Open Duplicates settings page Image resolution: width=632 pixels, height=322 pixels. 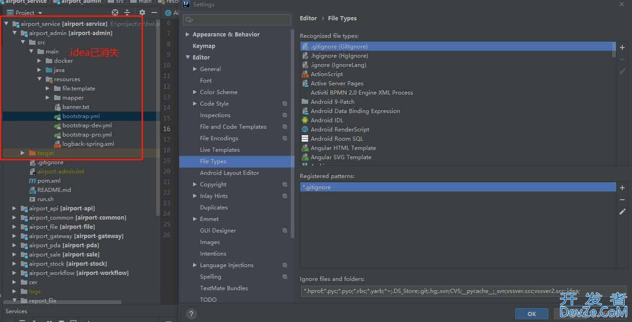tap(213, 208)
